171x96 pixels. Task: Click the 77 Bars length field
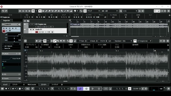pyautogui.click(x=82, y=41)
